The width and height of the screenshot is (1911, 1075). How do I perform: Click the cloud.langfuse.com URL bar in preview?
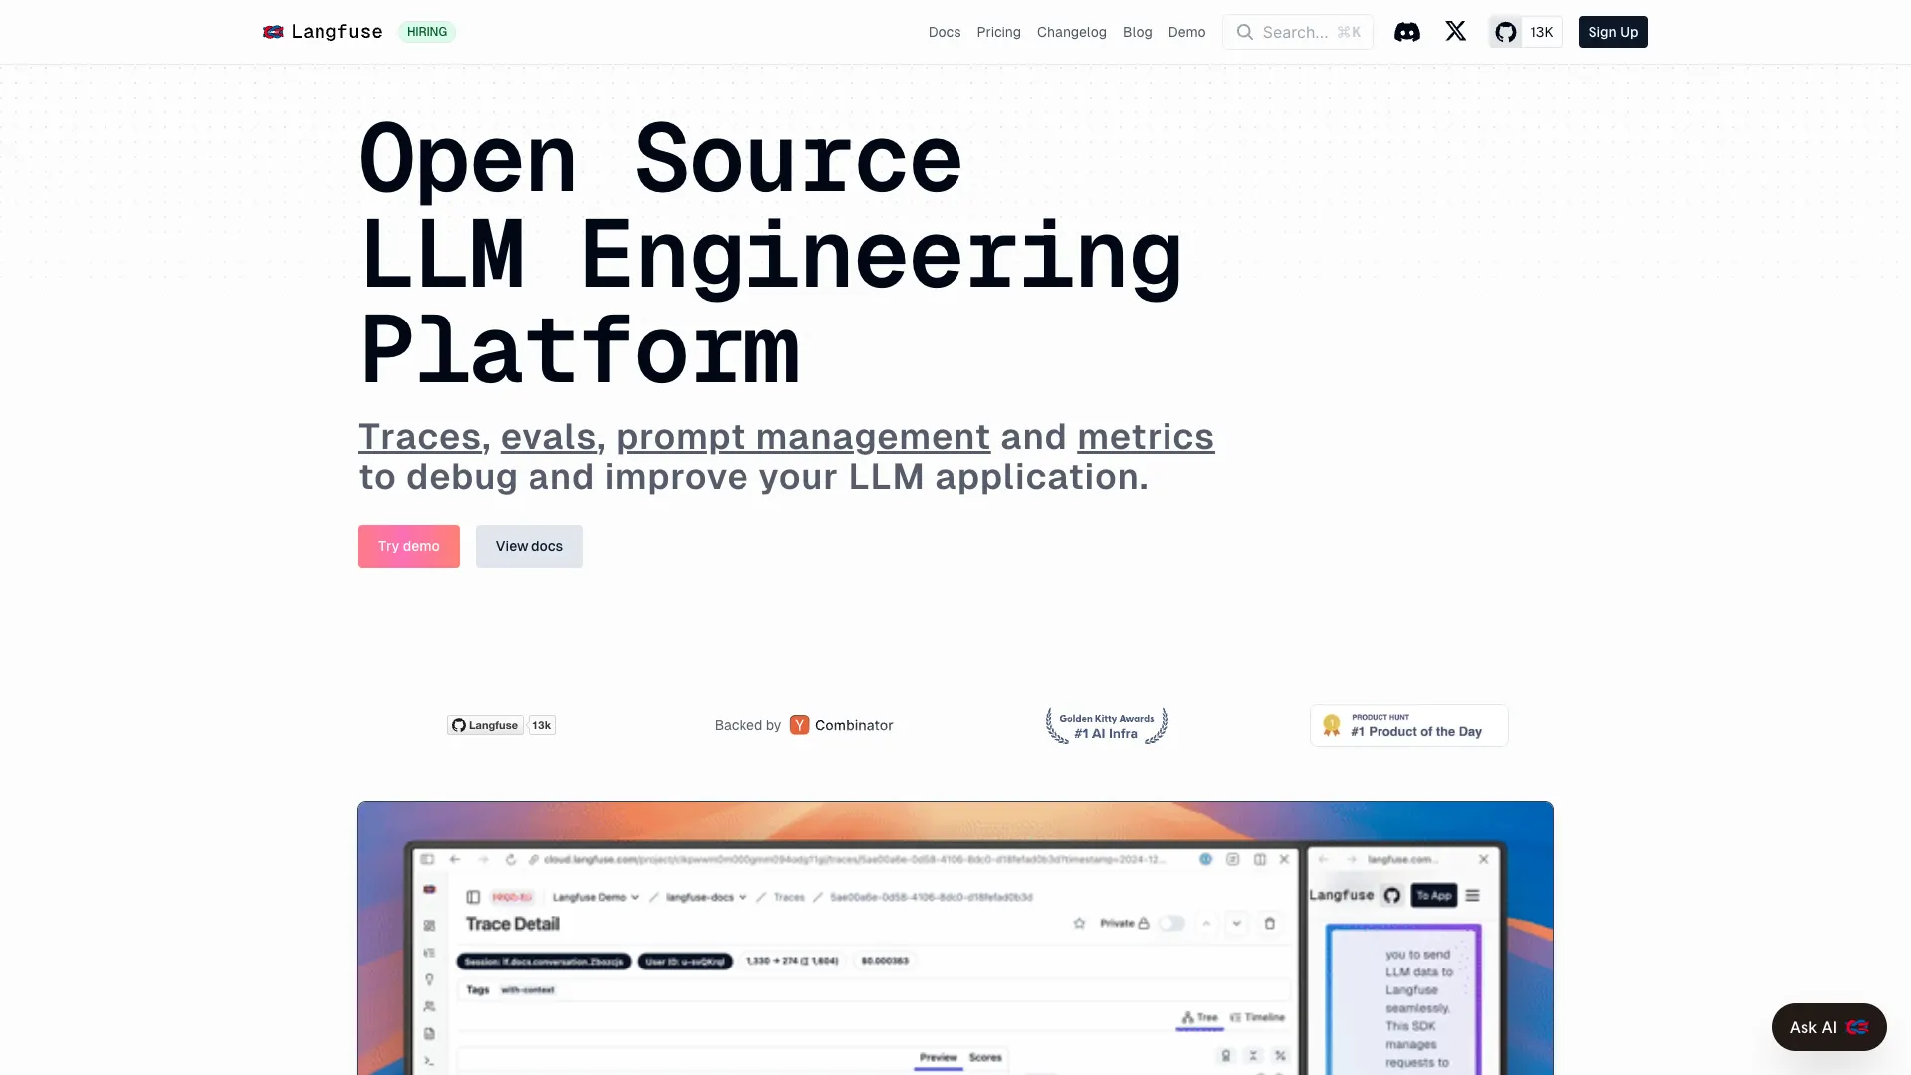click(854, 859)
